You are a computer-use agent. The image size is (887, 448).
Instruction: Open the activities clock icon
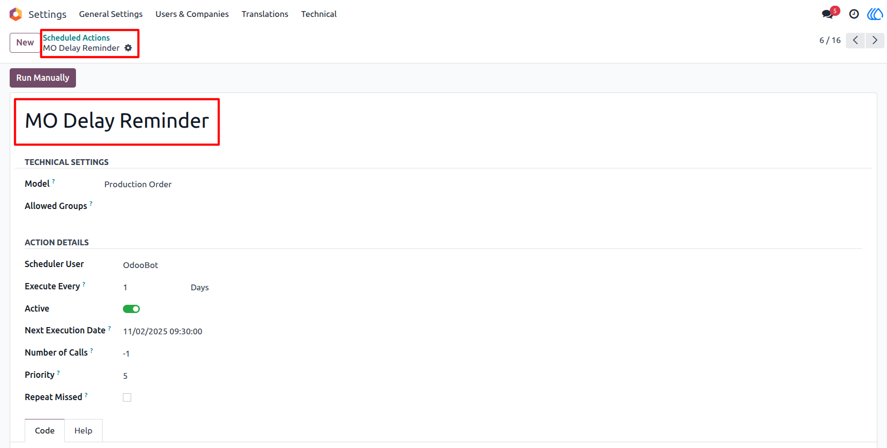[x=854, y=14]
